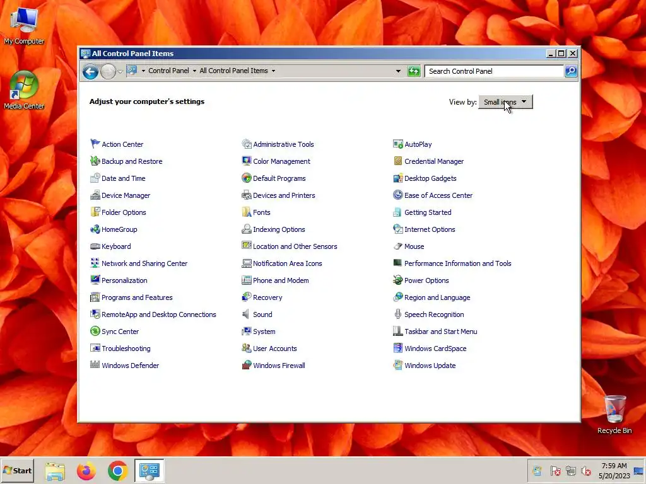Open the Administrative Tools icon
The height and width of the screenshot is (484, 646).
click(247, 144)
